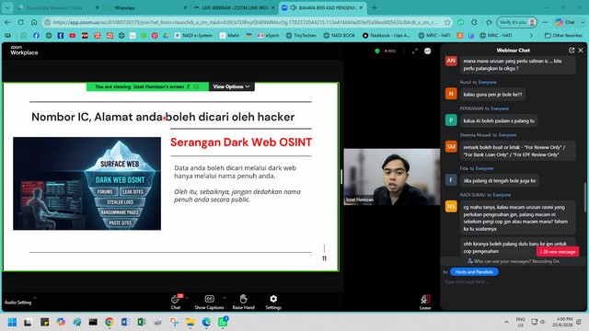Viewport: 589px width, 331px height.
Task: Open the Hosts and Panelists recipient dropdown
Action: [x=474, y=272]
